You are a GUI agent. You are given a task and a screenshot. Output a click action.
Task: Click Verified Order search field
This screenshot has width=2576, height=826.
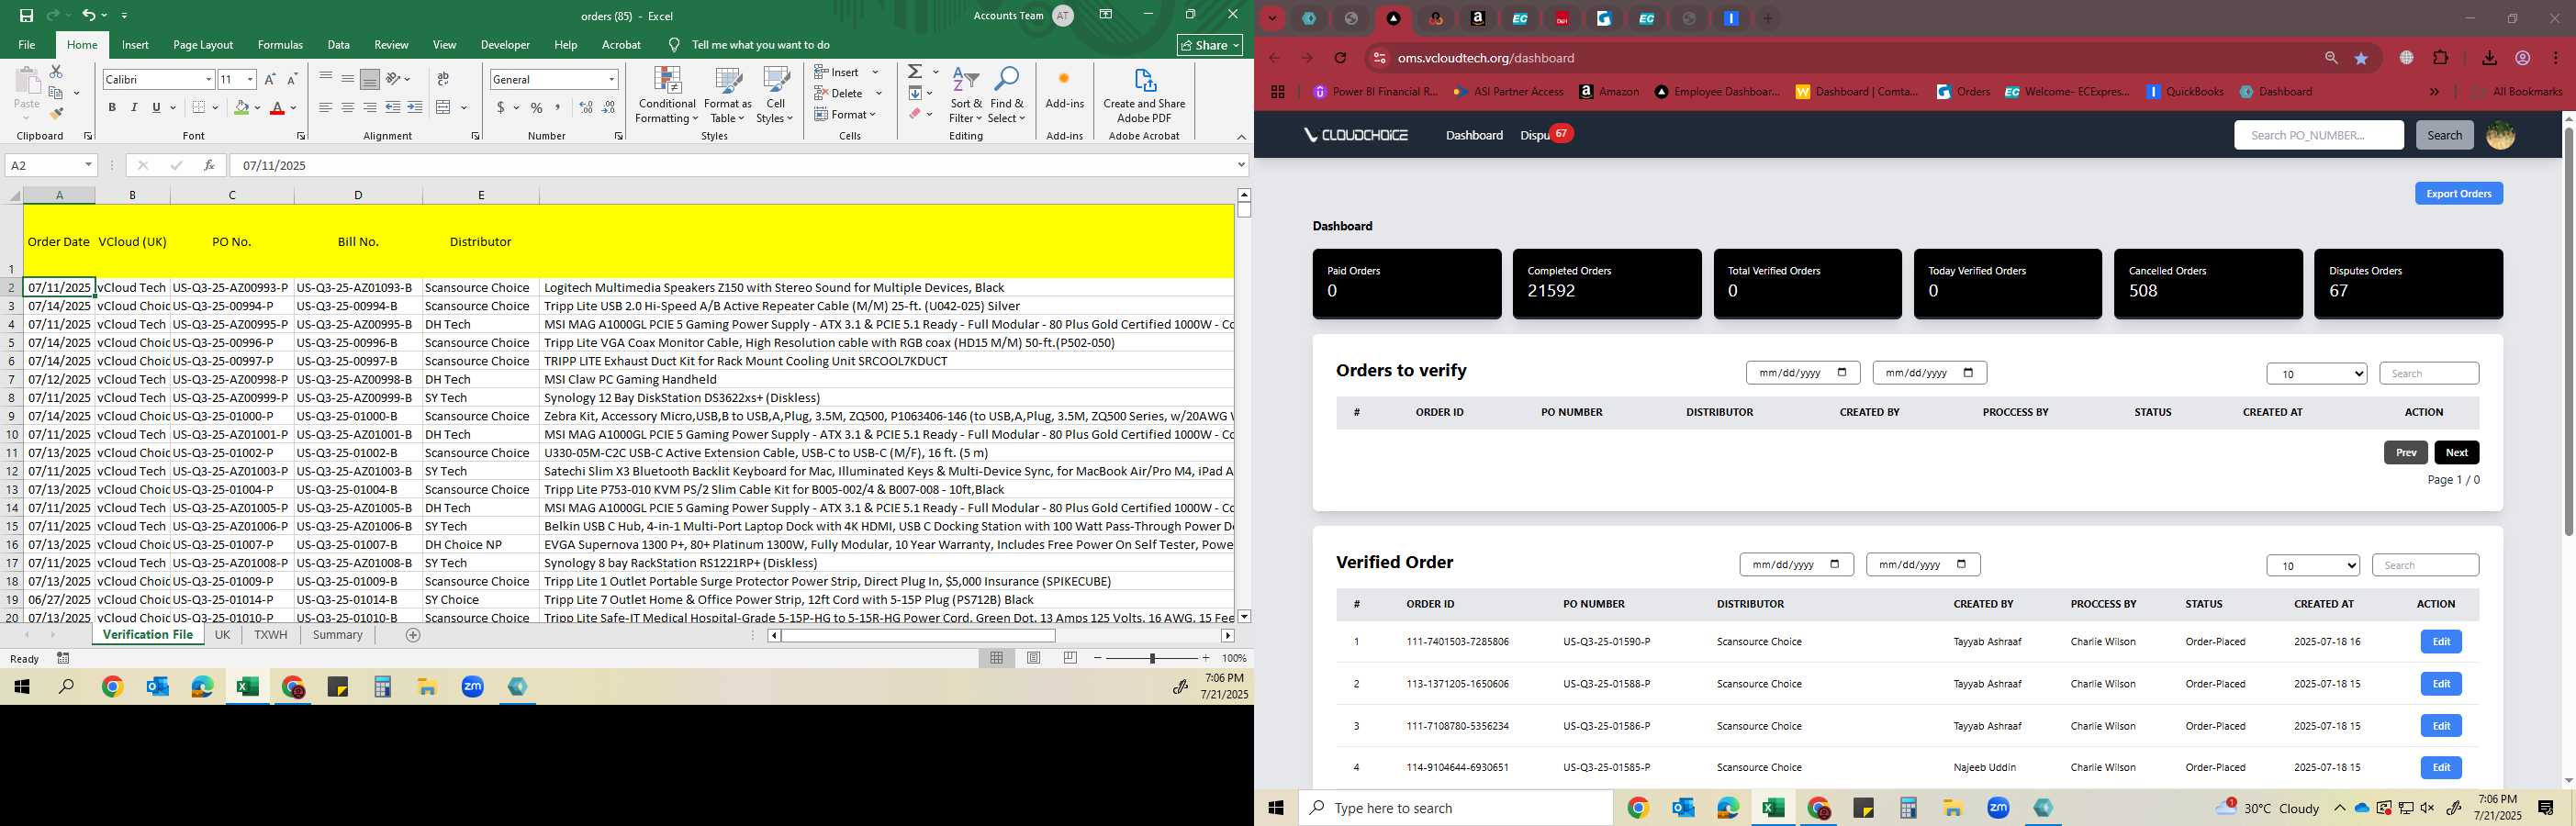pyautogui.click(x=2425, y=565)
